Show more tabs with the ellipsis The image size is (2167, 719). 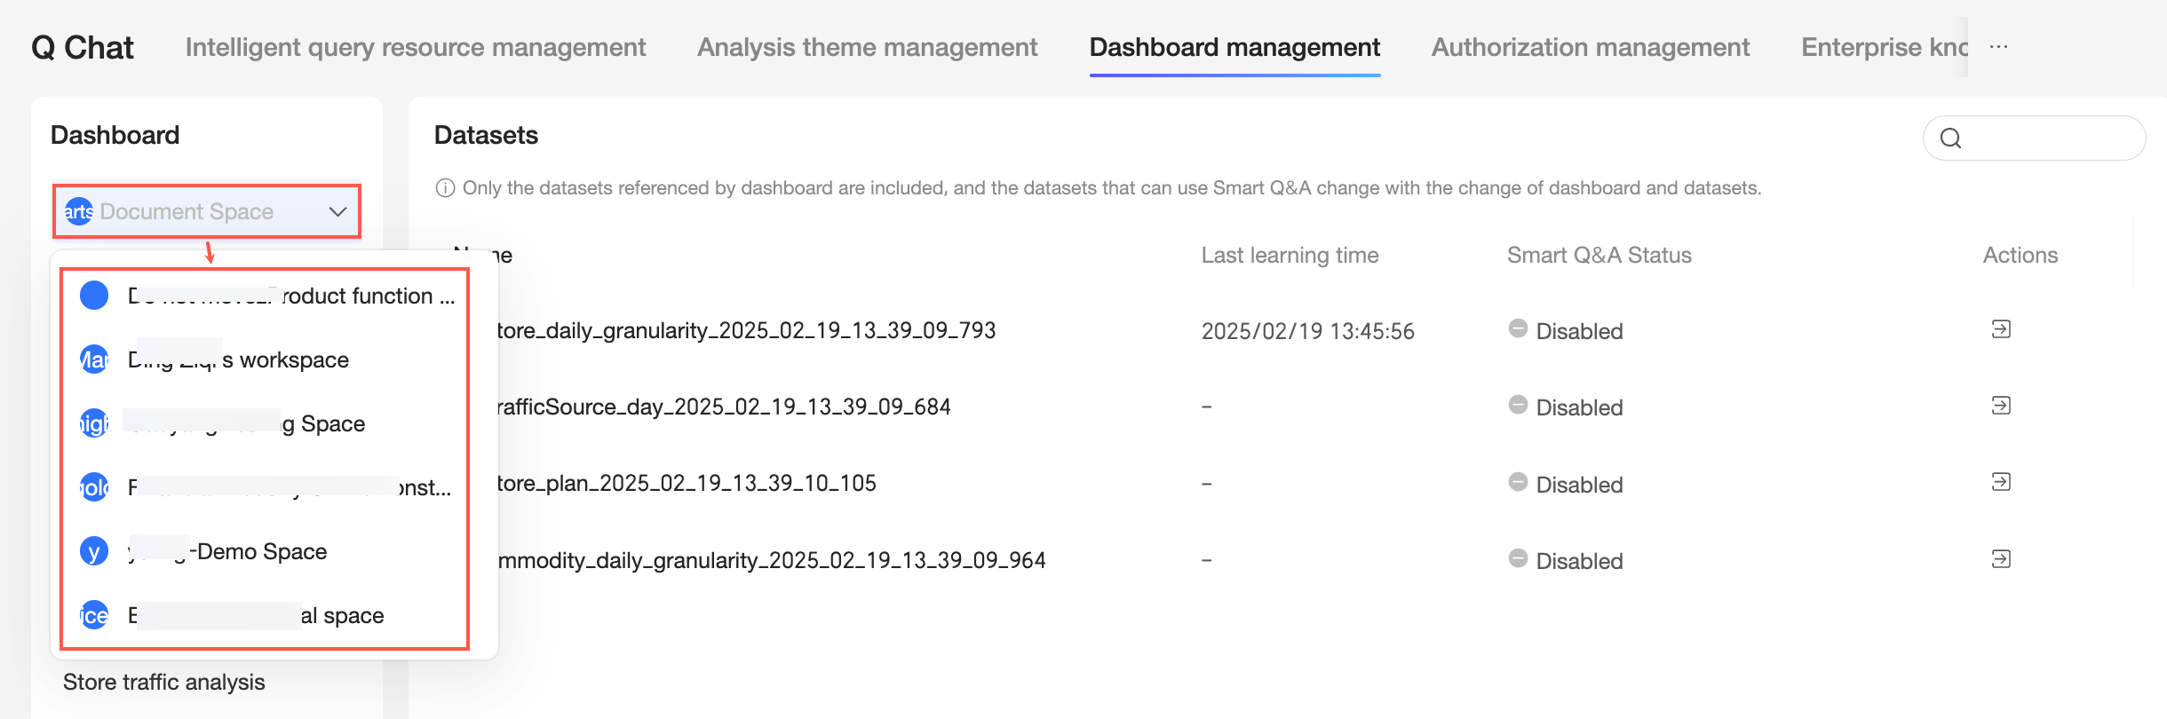pyautogui.click(x=1998, y=47)
